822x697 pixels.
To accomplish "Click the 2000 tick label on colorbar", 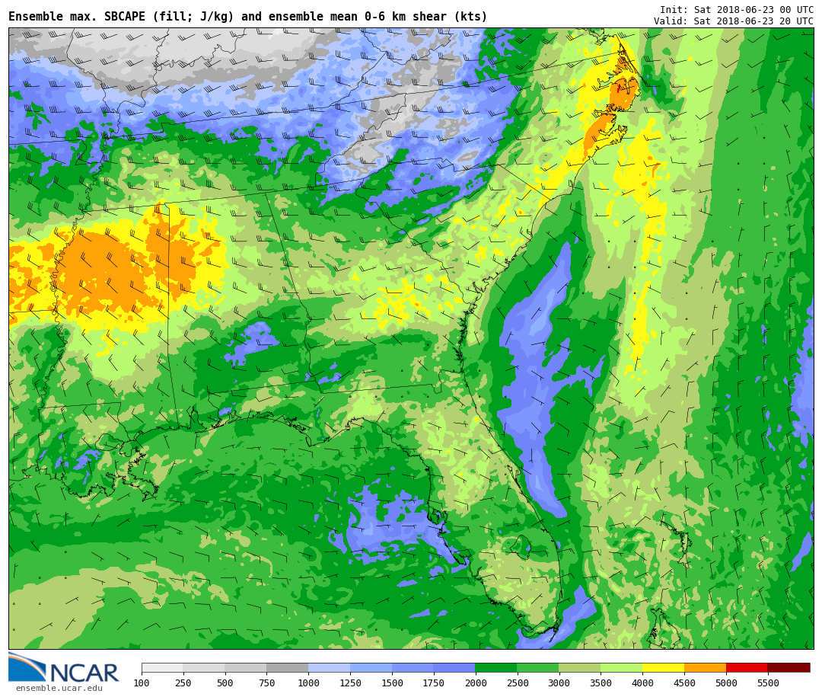I will [475, 684].
